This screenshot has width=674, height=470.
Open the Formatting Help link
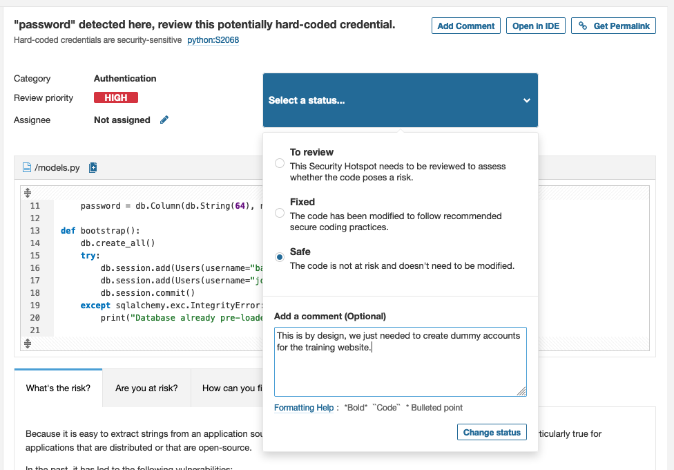pos(304,408)
